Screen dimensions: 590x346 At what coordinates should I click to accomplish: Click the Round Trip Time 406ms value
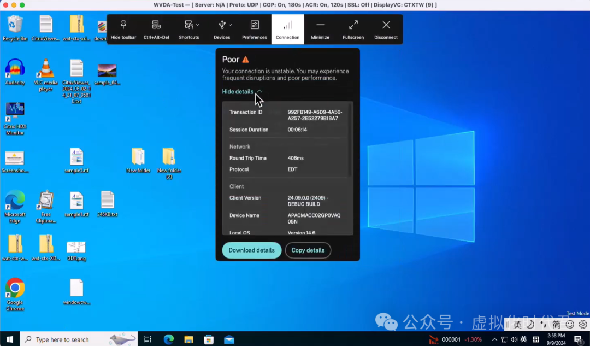point(296,158)
